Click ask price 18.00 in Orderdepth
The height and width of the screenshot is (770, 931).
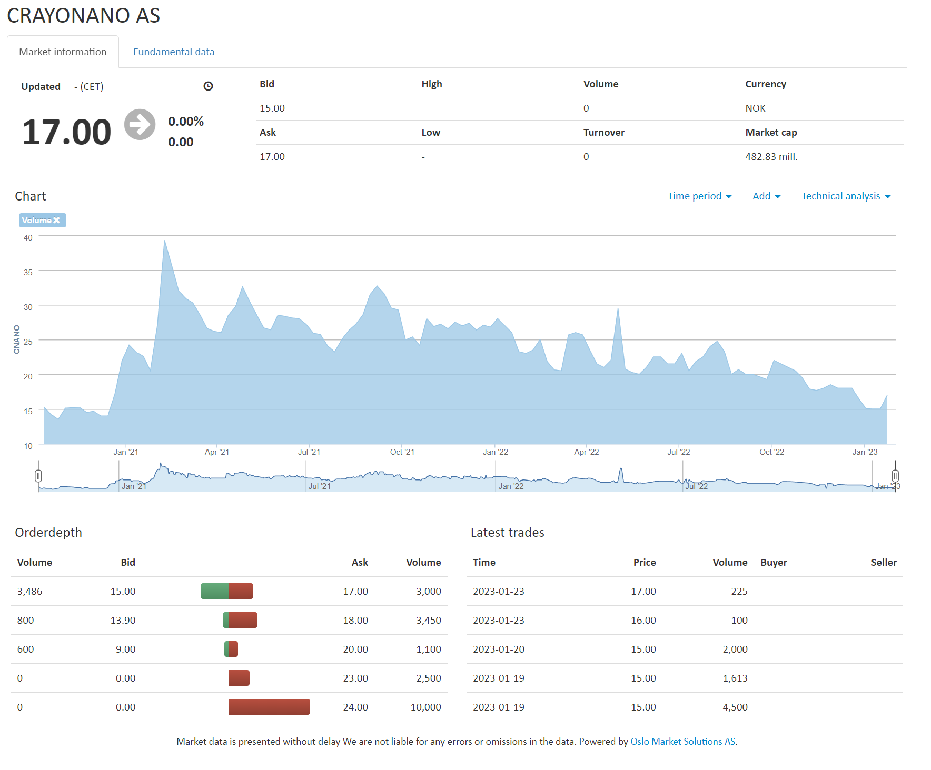coord(355,620)
